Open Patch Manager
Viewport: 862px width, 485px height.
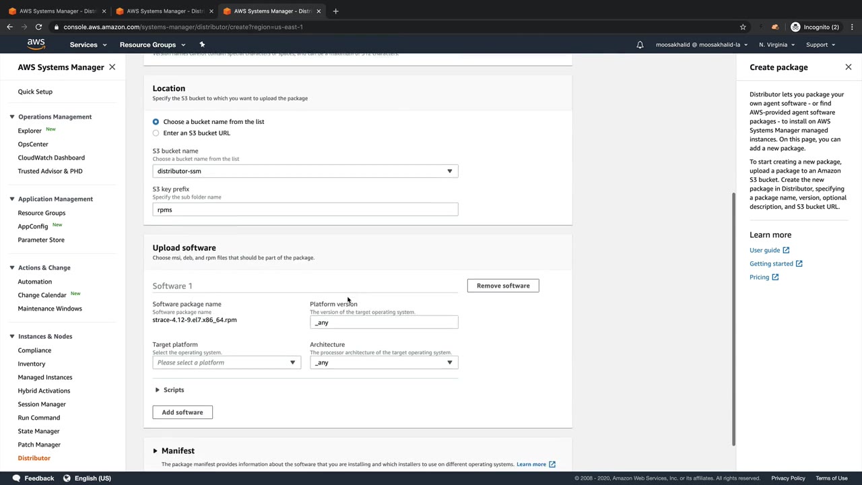39,445
